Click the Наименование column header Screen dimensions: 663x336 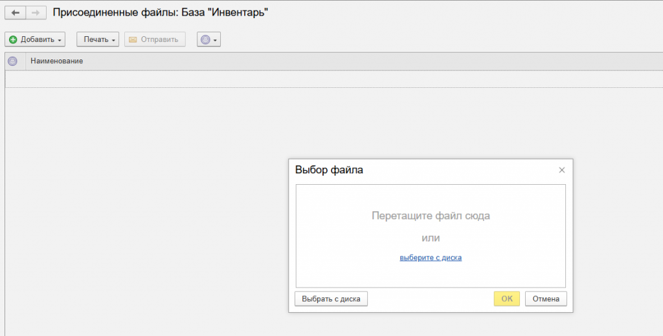pyautogui.click(x=57, y=61)
